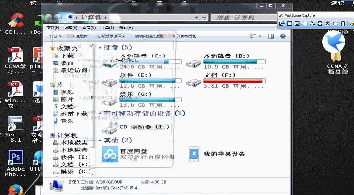Start FastStone screen recorder filmstrip icon

pos(343,23)
